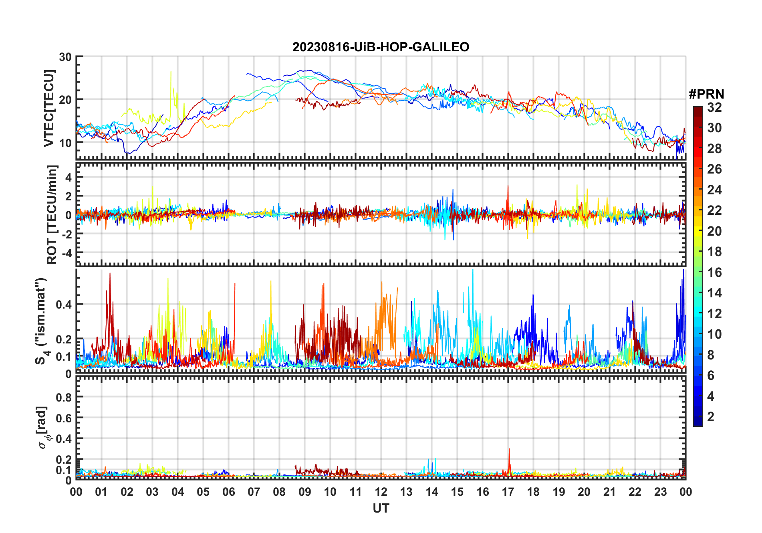Click UT axis hour label 13
762x533 pixels.
[x=406, y=492]
